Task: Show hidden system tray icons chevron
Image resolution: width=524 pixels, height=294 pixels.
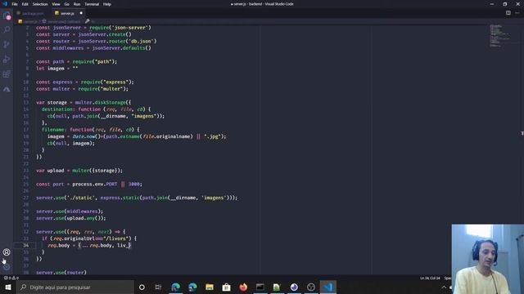Action: click(x=444, y=287)
